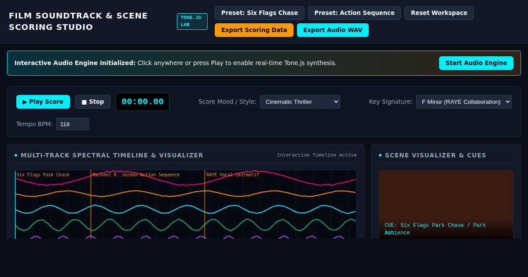
Task: Click the Tempo BPM input field
Action: (x=73, y=124)
